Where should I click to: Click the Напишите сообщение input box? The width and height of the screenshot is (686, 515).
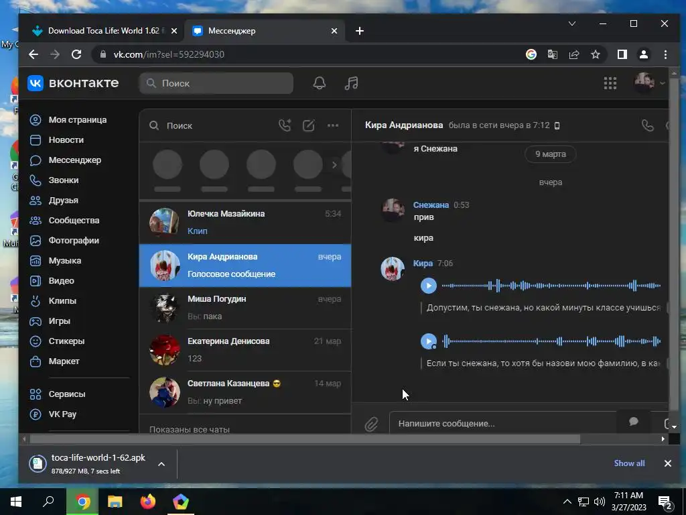(x=503, y=424)
